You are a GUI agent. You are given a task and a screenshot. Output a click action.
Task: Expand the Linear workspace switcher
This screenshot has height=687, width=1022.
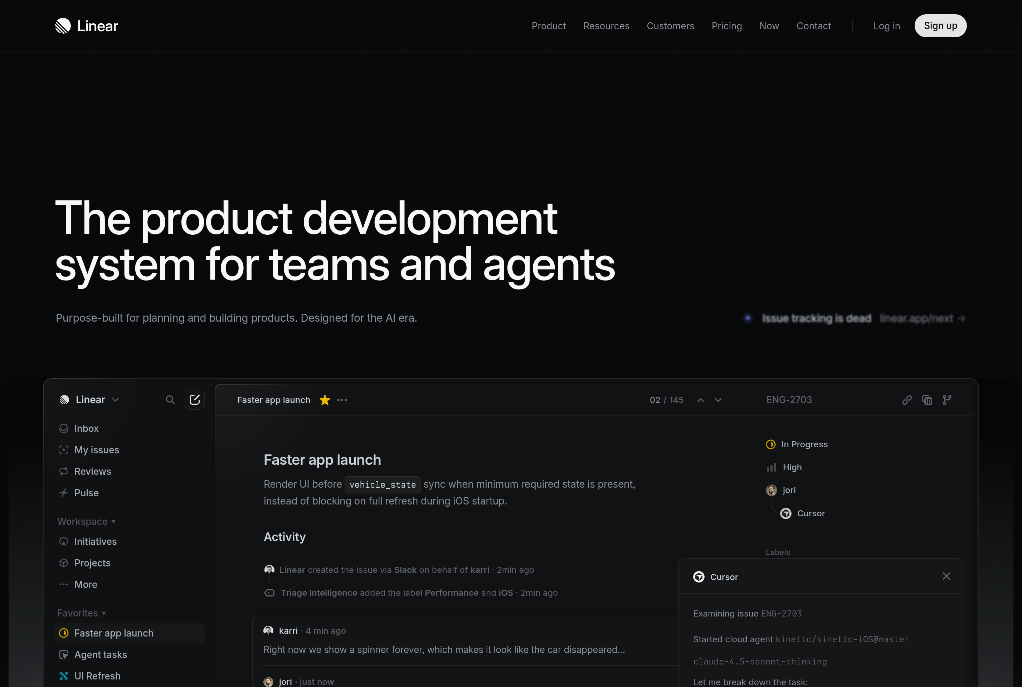[115, 400]
